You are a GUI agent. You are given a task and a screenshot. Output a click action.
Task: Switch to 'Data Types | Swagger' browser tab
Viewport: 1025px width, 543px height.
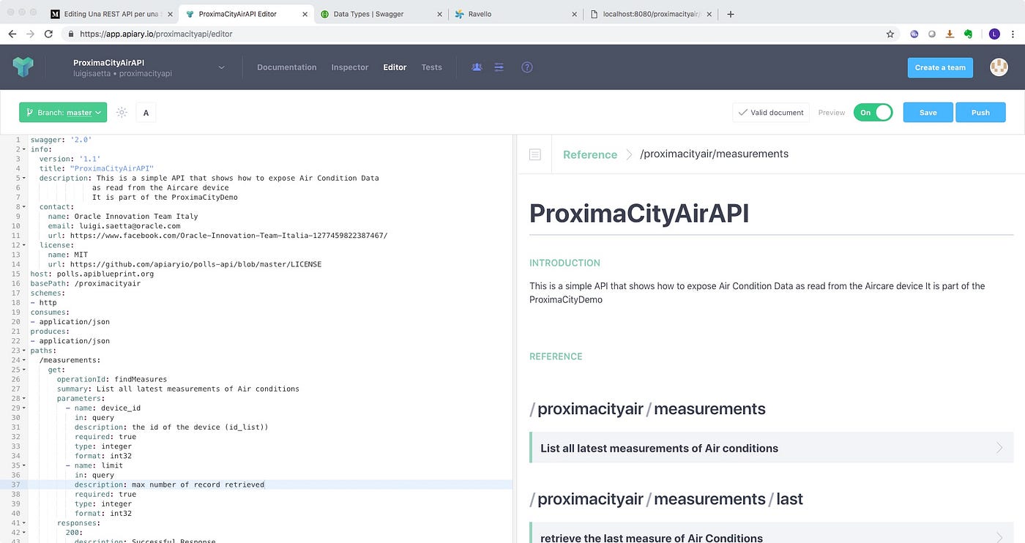click(381, 14)
